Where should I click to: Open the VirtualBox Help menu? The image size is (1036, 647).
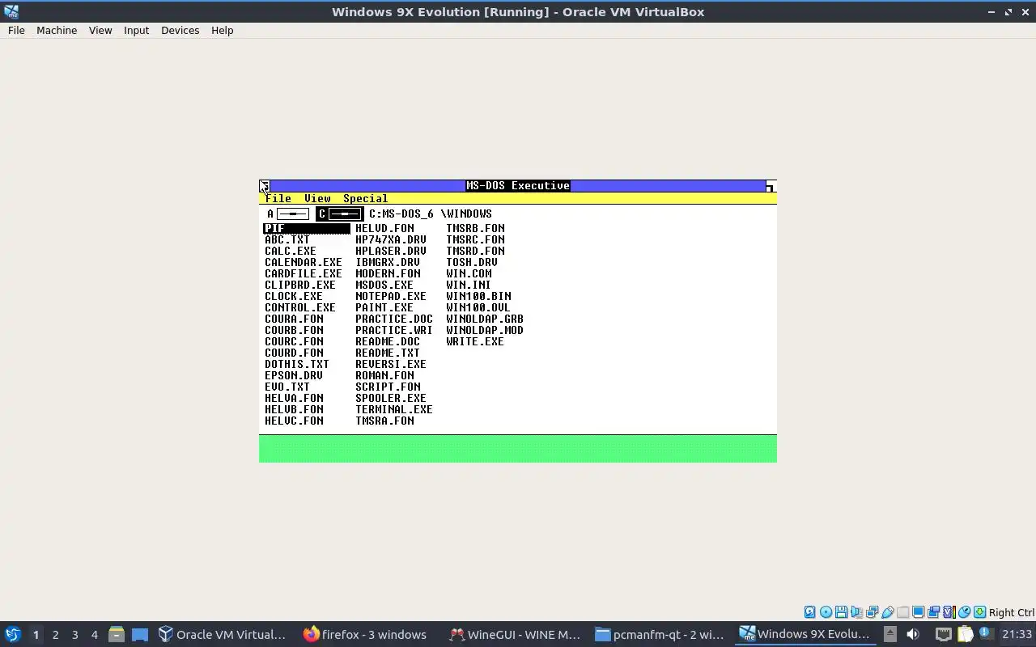[222, 30]
